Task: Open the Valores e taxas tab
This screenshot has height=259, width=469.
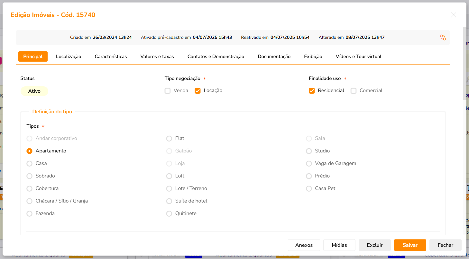Action: tap(157, 56)
